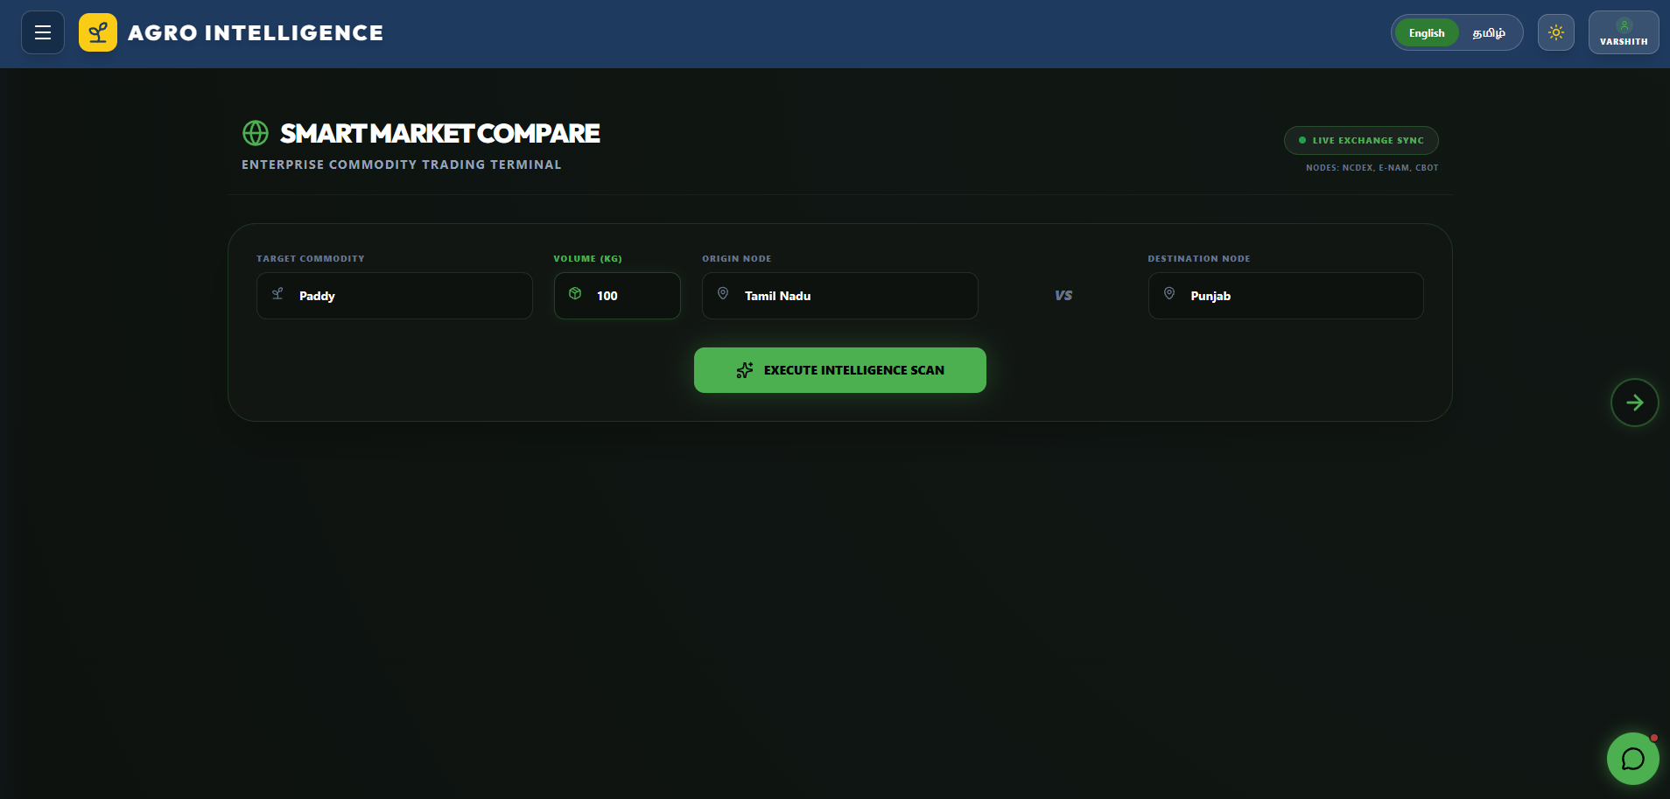Open the VARSHITH user profile
Viewport: 1670px width, 799px height.
tap(1624, 32)
